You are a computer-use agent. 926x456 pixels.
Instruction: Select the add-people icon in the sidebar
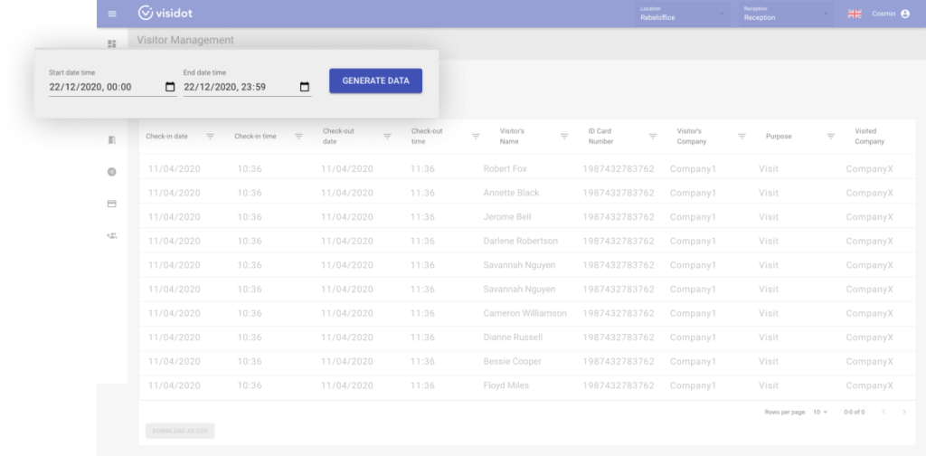pyautogui.click(x=111, y=235)
